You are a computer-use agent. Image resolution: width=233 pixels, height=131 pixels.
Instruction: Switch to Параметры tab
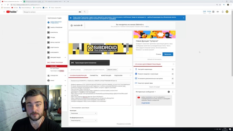pyautogui.click(x=94, y=76)
